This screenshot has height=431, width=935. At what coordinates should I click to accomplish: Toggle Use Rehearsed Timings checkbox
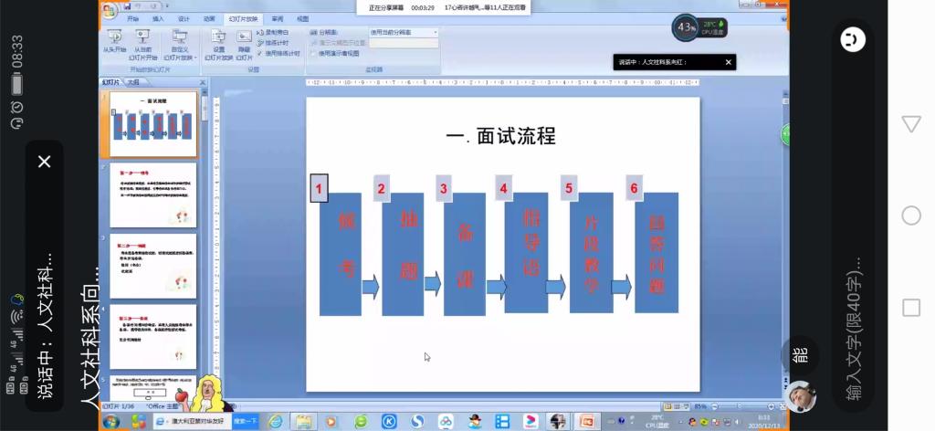coord(260,53)
